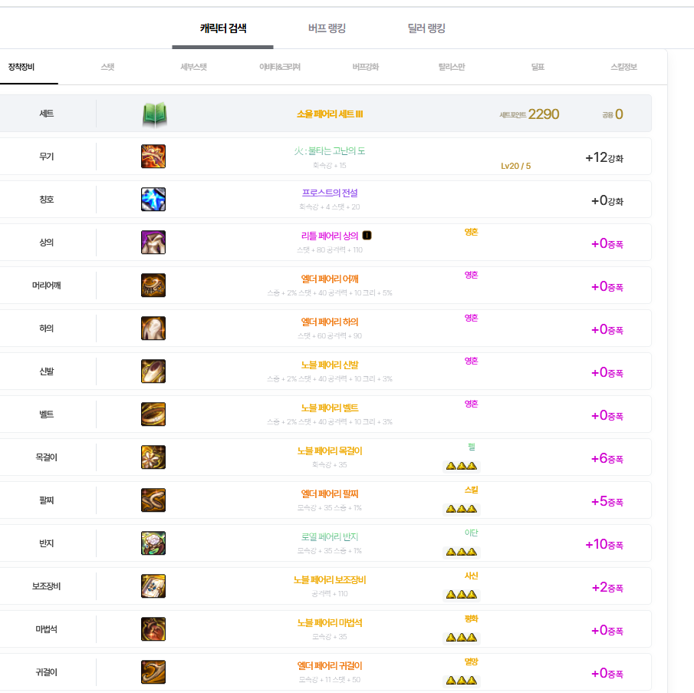The width and height of the screenshot is (694, 693).
Task: Go to the 탈리스만 sub-tab
Action: pyautogui.click(x=451, y=67)
